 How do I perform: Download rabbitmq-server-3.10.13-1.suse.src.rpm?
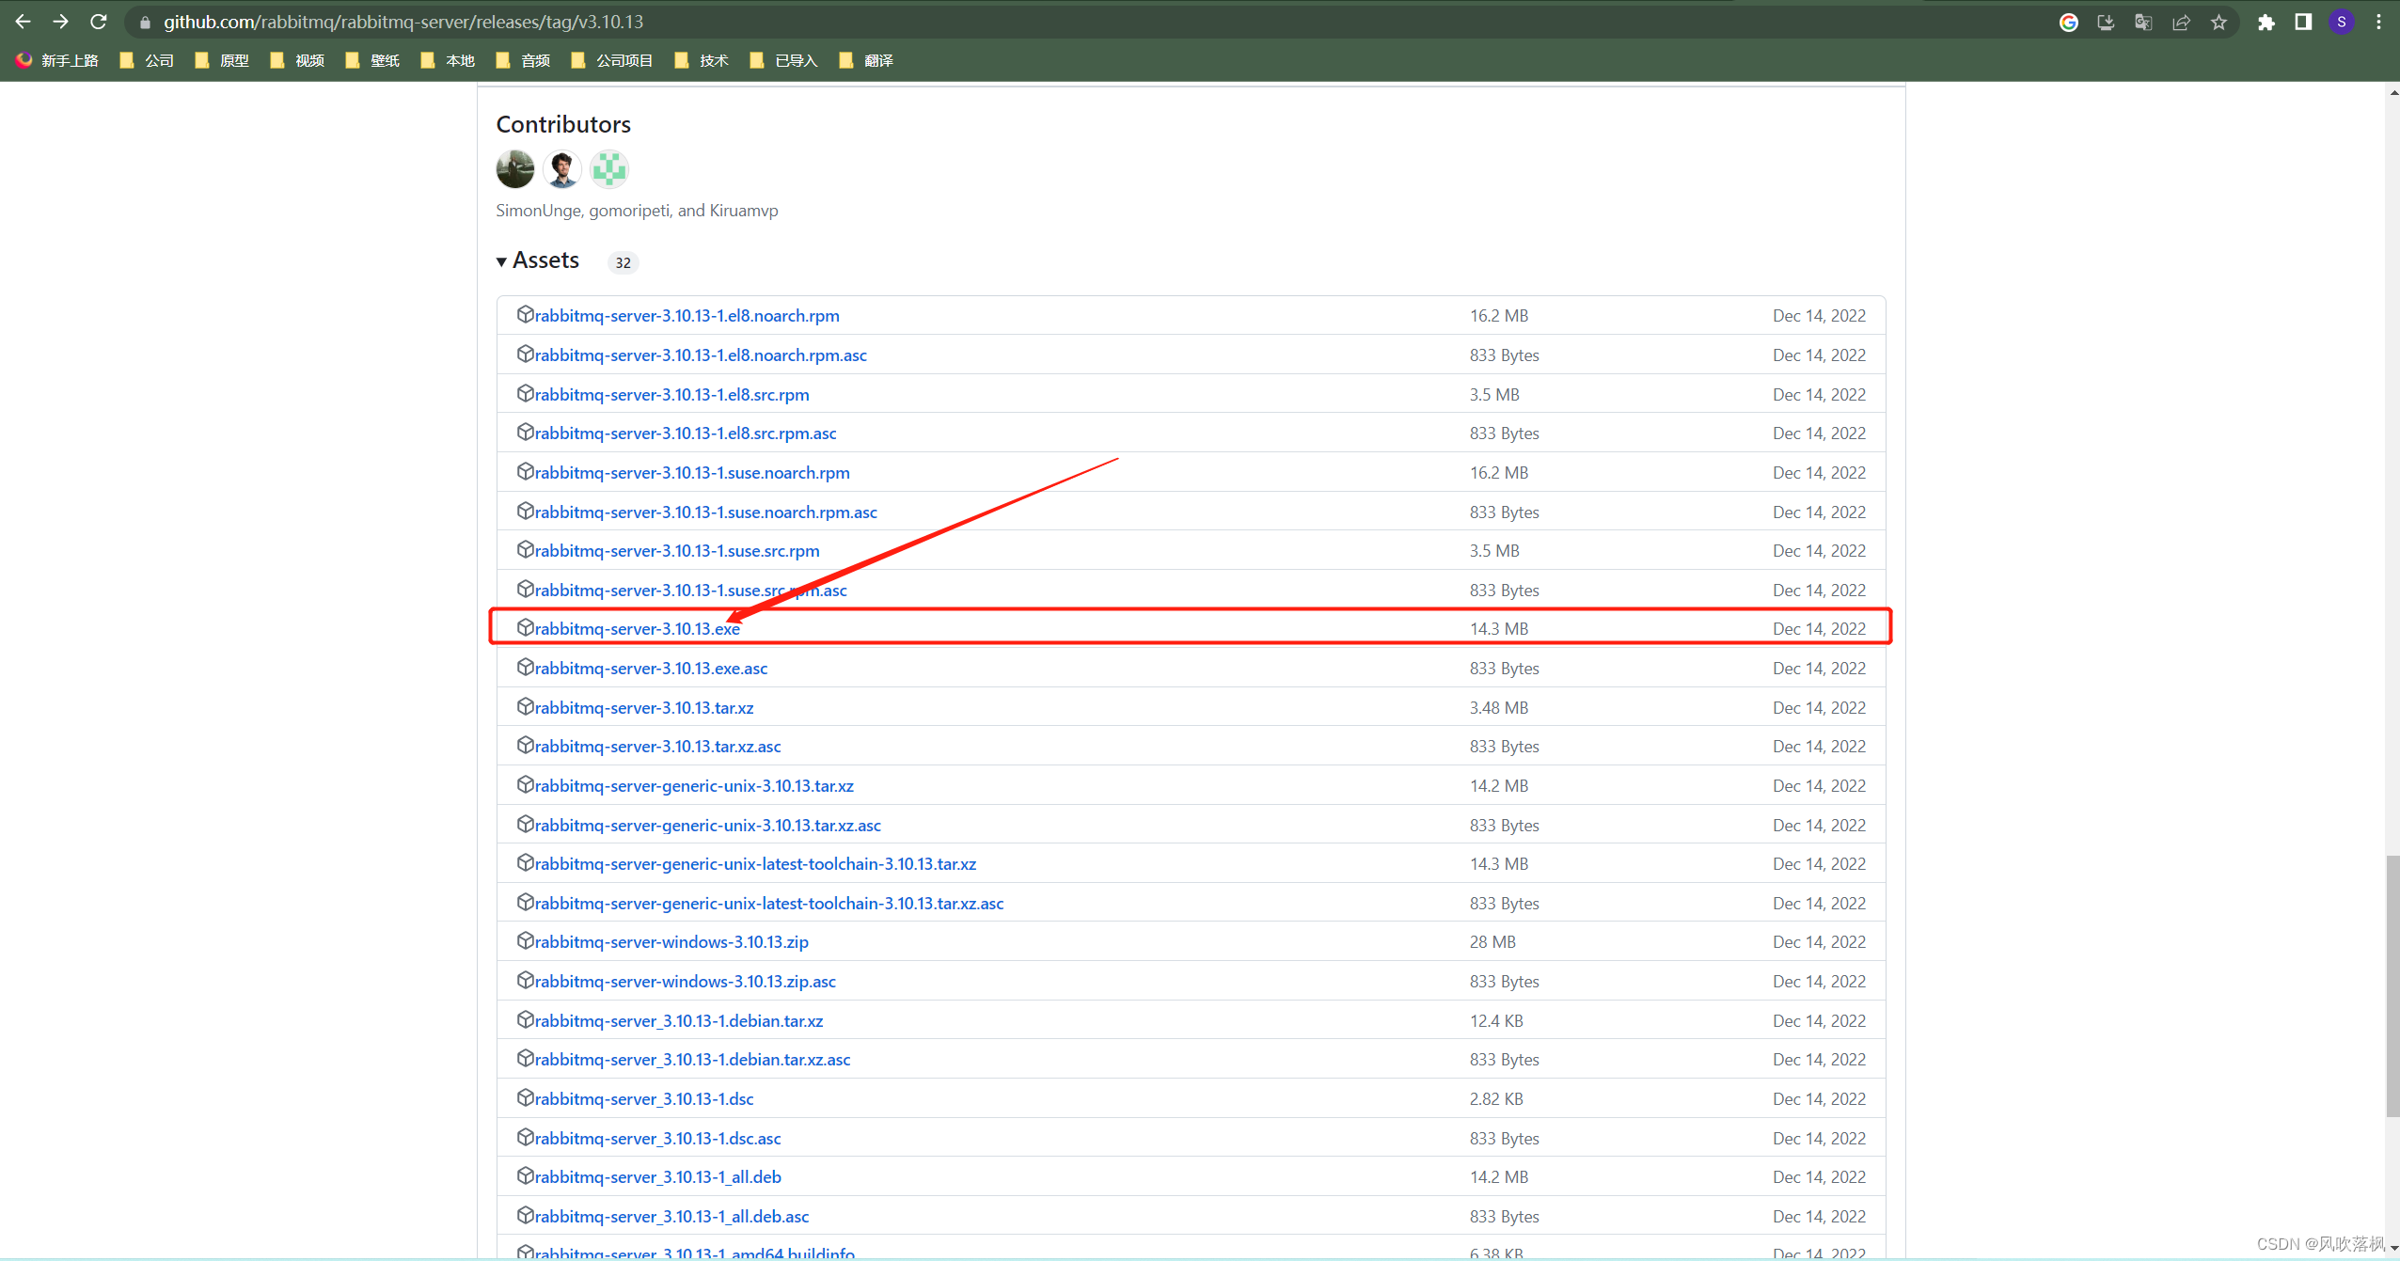click(x=677, y=551)
